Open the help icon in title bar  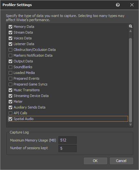pyautogui.click(x=118, y=5)
